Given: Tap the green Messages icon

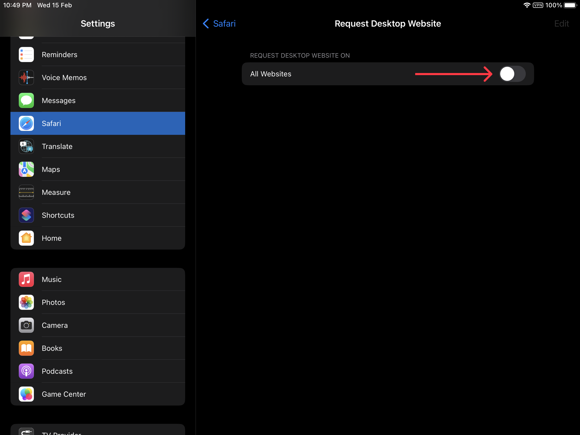Looking at the screenshot, I should click(26, 100).
